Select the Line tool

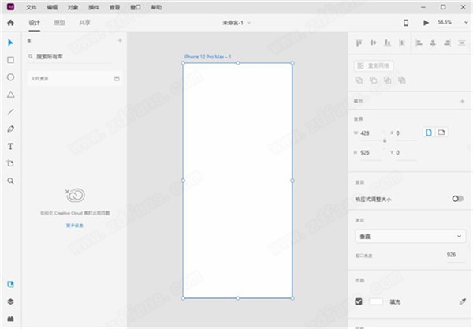tap(10, 112)
